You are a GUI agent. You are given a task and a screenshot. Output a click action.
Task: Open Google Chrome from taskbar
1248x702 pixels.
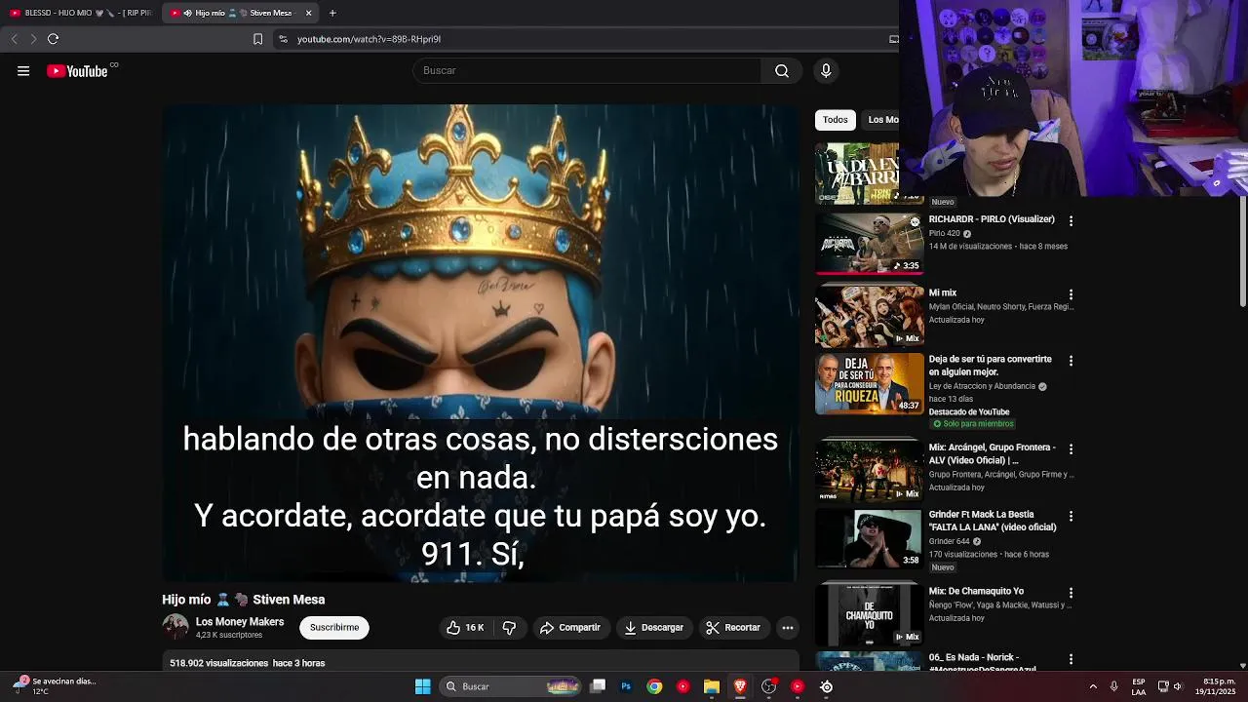(654, 686)
